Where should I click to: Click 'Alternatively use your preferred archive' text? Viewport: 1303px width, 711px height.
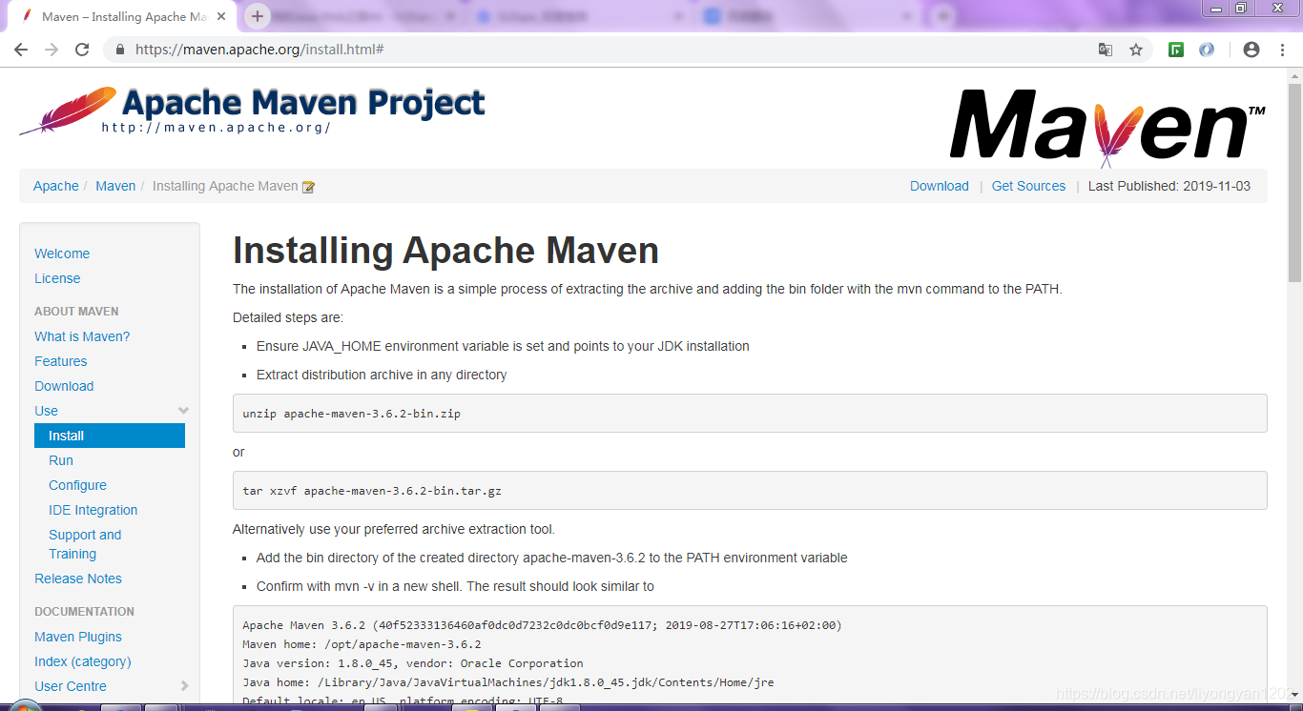pos(394,529)
